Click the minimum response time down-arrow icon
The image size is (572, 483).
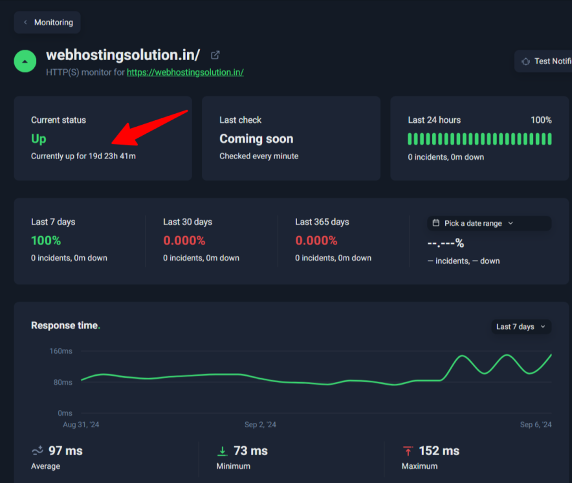pyautogui.click(x=223, y=451)
